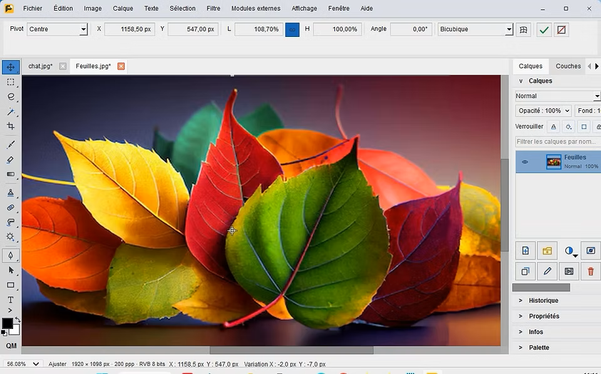Cancel the transform with the red slashed box
This screenshot has height=374, width=601.
(561, 29)
